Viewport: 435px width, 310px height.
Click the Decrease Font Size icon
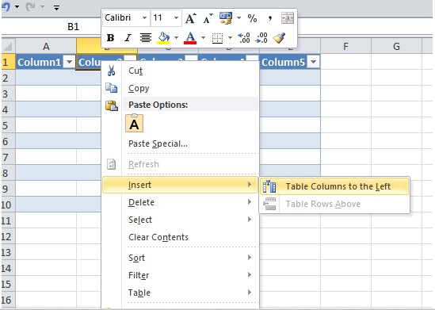click(208, 18)
